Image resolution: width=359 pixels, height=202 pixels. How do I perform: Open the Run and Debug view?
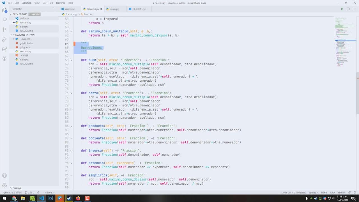click(4, 39)
